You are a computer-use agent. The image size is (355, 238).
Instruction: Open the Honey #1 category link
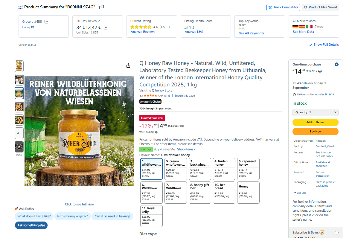(x=28, y=27)
